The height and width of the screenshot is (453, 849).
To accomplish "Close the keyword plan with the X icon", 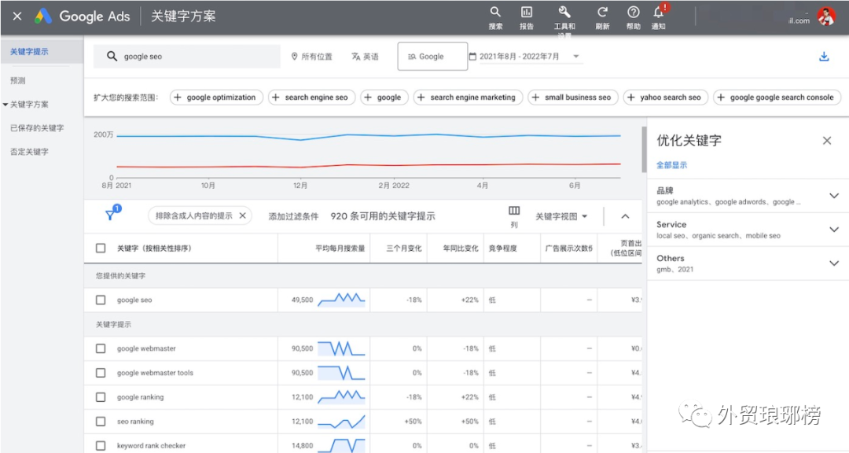I will tap(17, 17).
